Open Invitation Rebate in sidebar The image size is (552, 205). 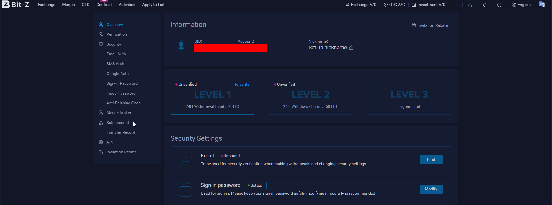point(121,152)
